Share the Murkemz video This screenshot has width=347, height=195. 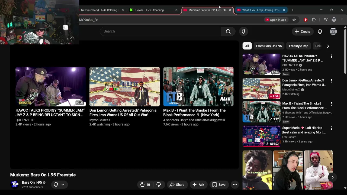[177, 185]
